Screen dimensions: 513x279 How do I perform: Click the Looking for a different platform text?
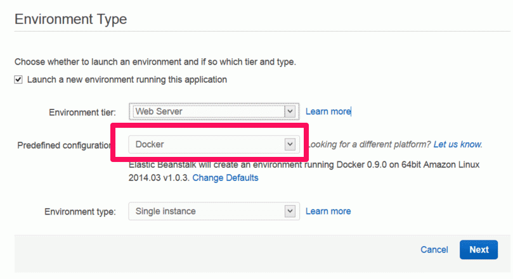coord(370,144)
